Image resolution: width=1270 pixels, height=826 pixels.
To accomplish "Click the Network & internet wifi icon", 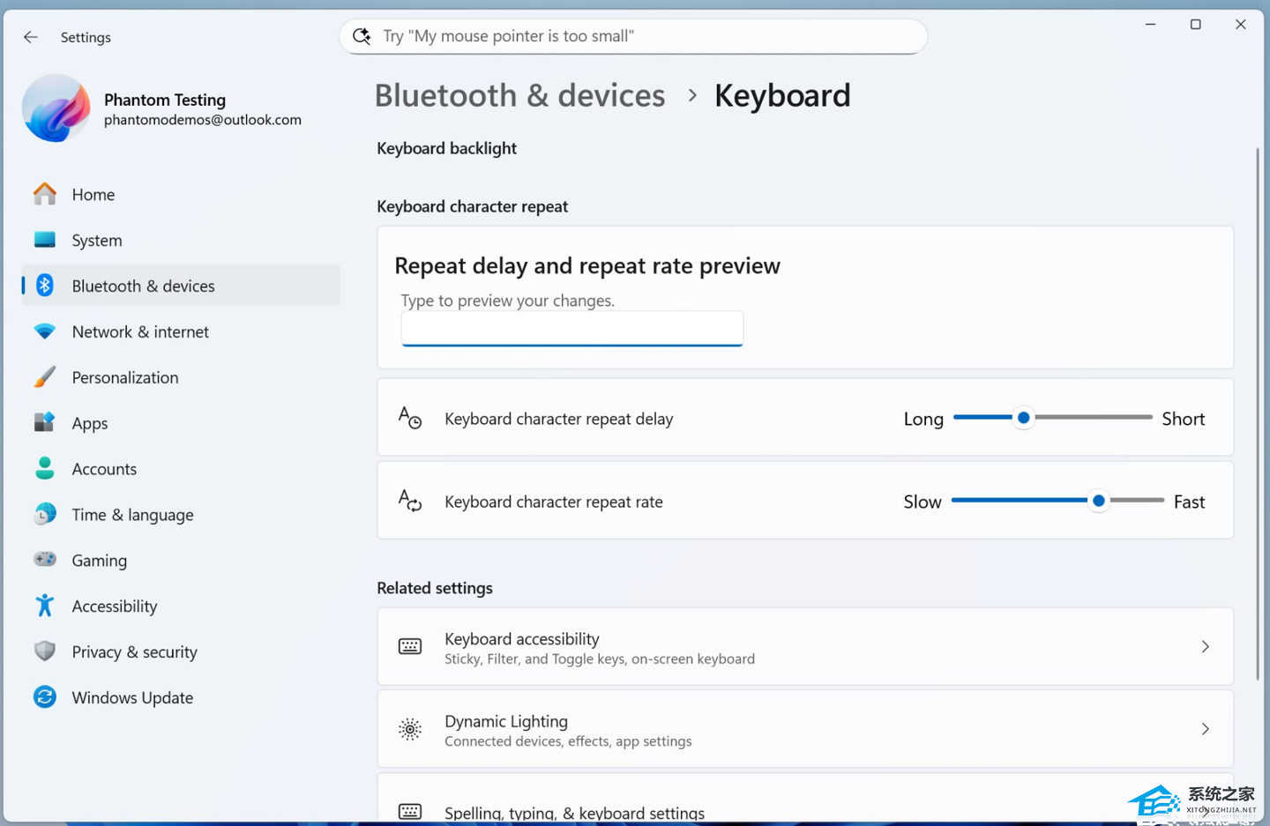I will (x=45, y=331).
